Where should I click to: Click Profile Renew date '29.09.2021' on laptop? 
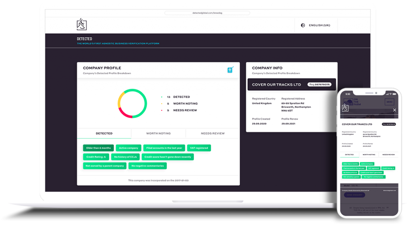click(x=288, y=124)
